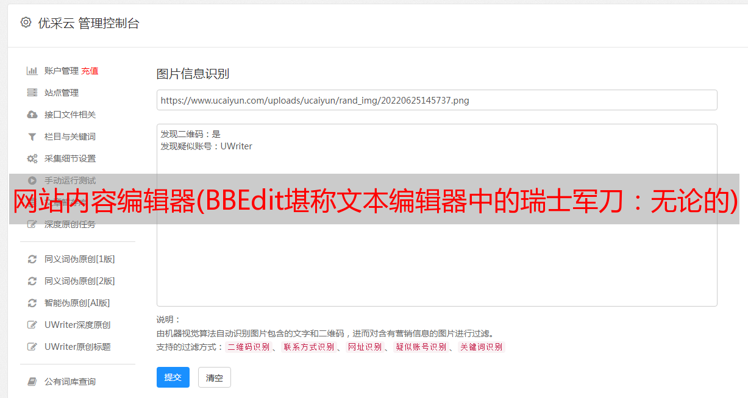Click the server icon for 站点管理
Screen dimensions: 748x398
(32, 93)
